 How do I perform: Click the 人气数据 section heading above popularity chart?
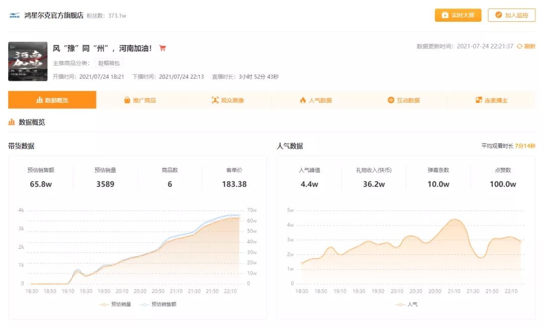290,146
